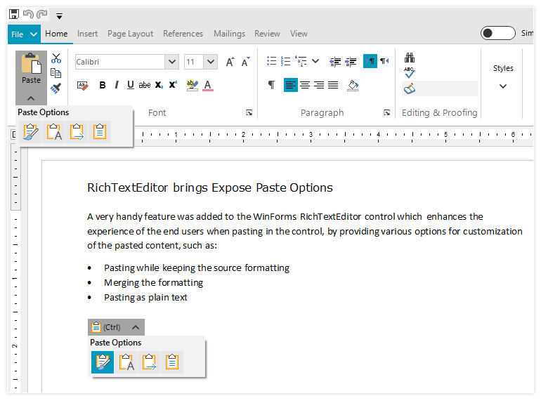Screen dimensions: 541x403
Task: Select Align Right paragraph alignment
Action: pyautogui.click(x=319, y=85)
